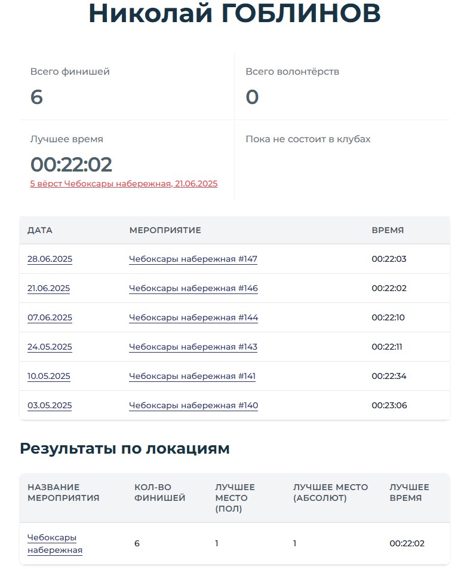Click the ДАТА column header
Screen dimensions: 470x569
click(x=40, y=231)
